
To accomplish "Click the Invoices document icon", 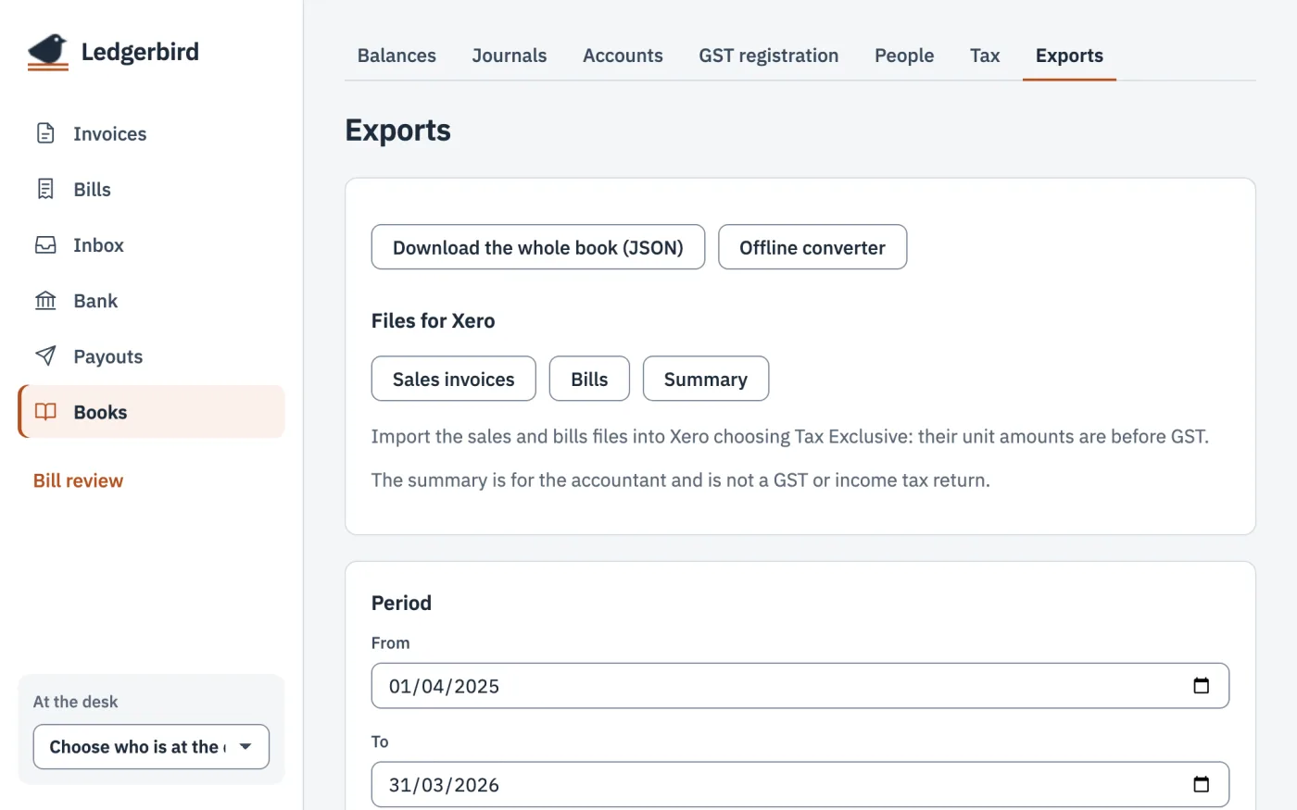I will pyautogui.click(x=45, y=133).
